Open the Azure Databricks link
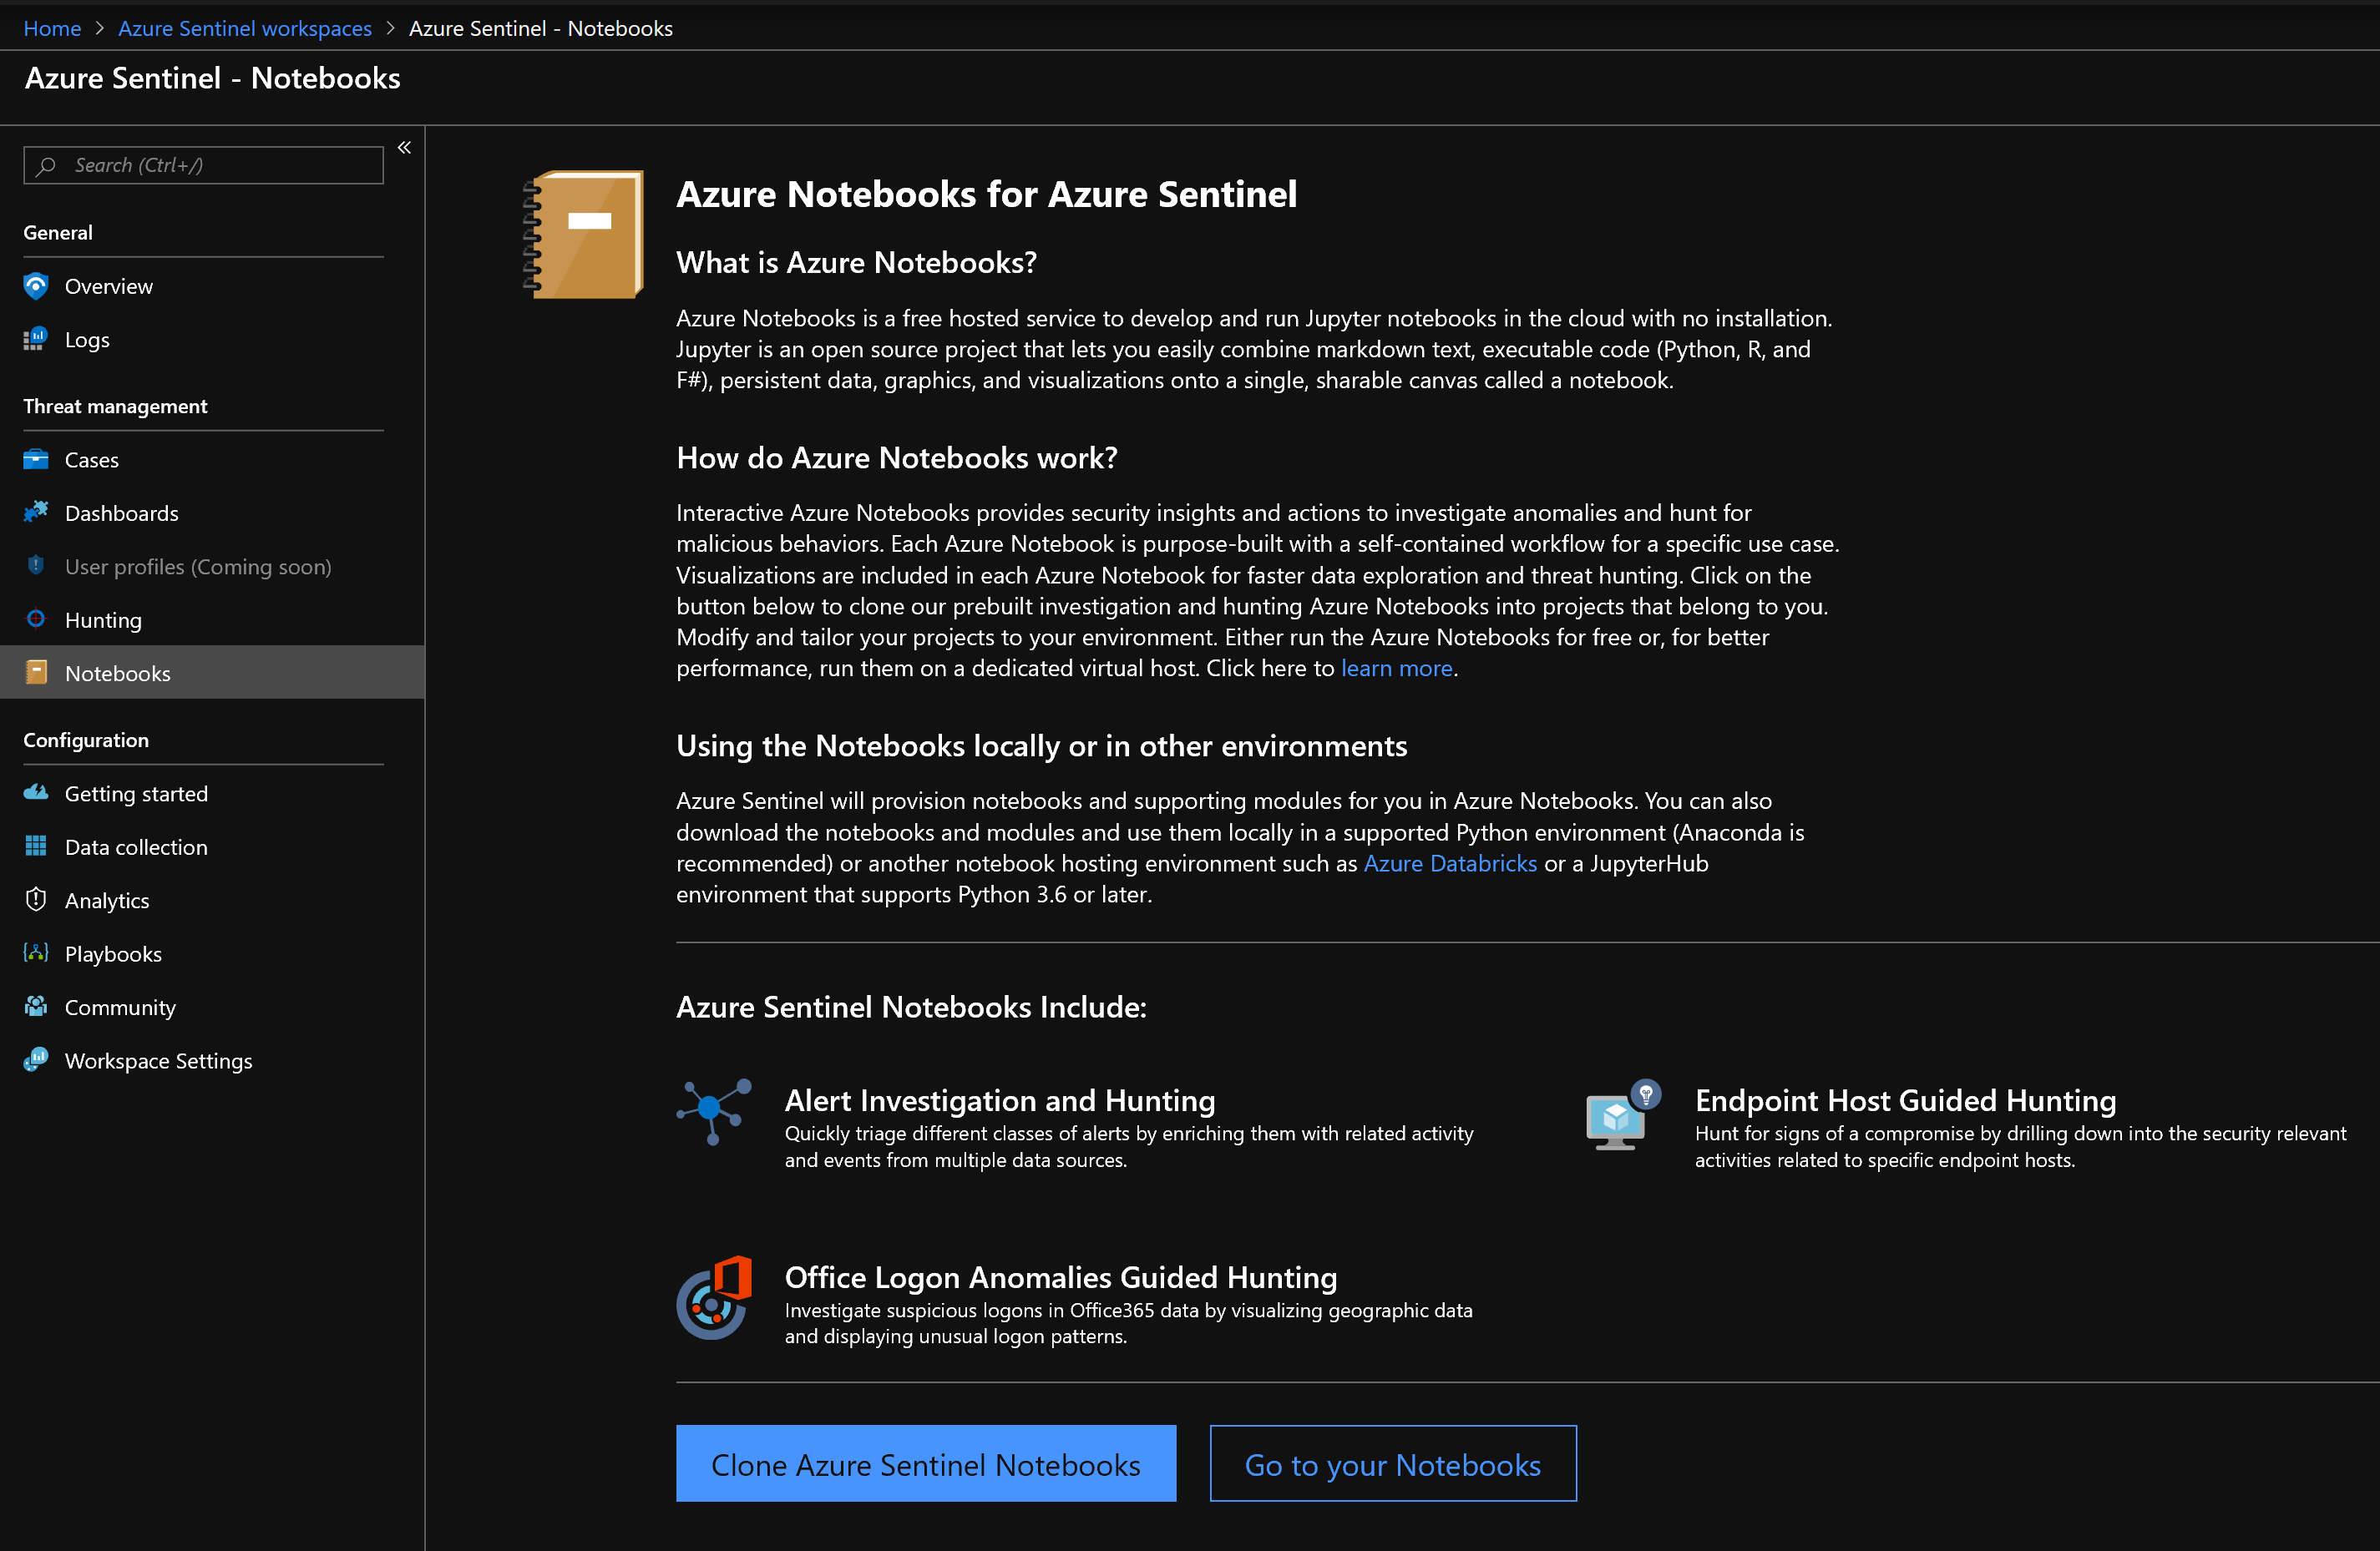2380x1551 pixels. tap(1450, 863)
